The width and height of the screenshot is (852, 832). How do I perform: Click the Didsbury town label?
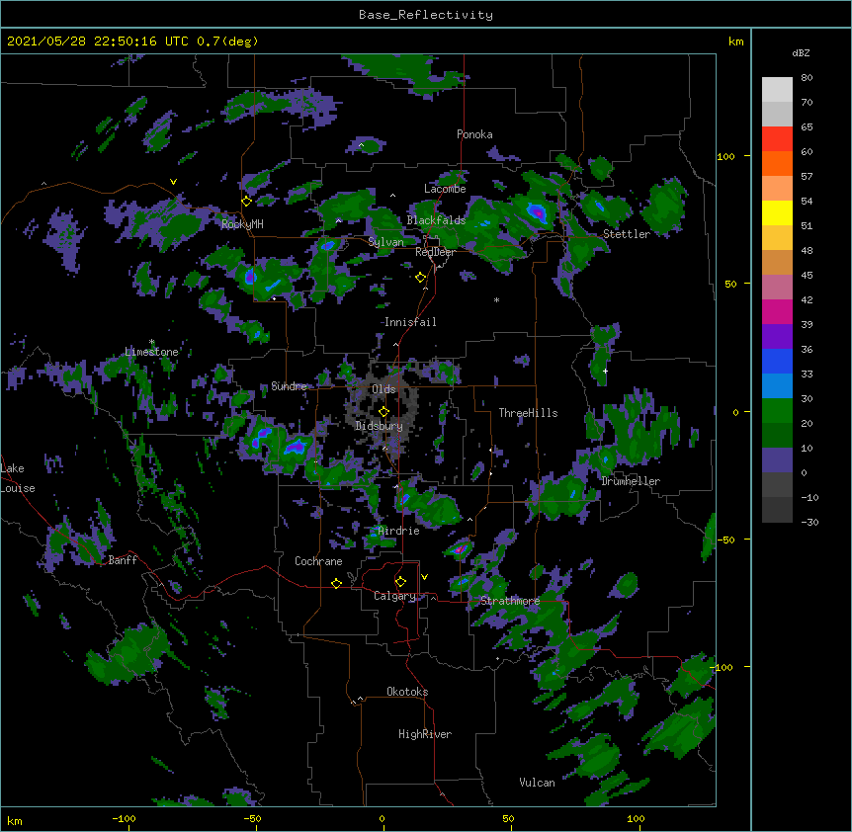pos(379,426)
